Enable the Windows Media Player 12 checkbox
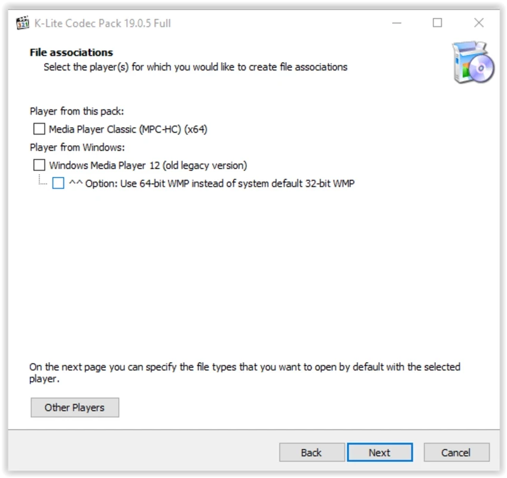 [x=39, y=165]
